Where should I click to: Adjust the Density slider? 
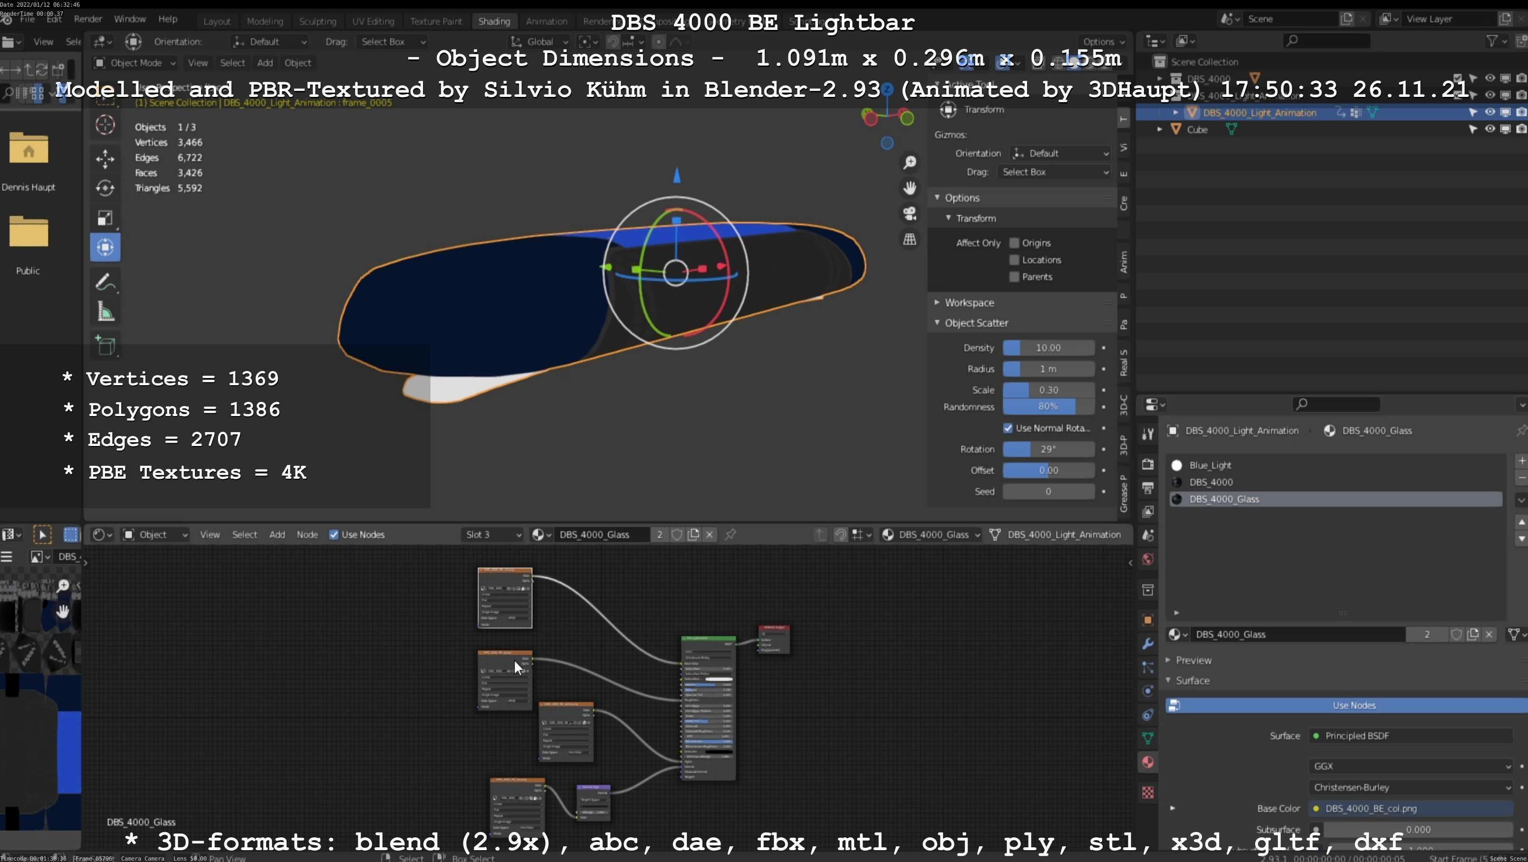(1048, 348)
